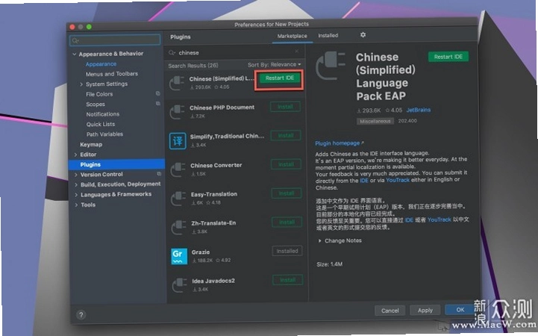Focus the settings search field
The image size is (538, 336).
click(115, 40)
